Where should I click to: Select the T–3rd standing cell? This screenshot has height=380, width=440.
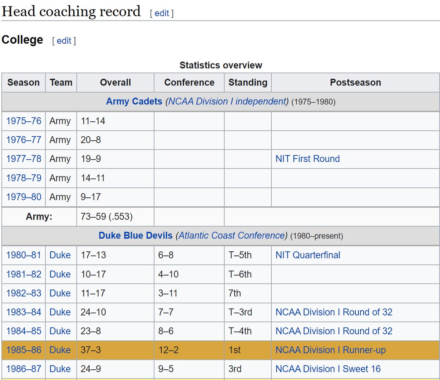point(248,312)
